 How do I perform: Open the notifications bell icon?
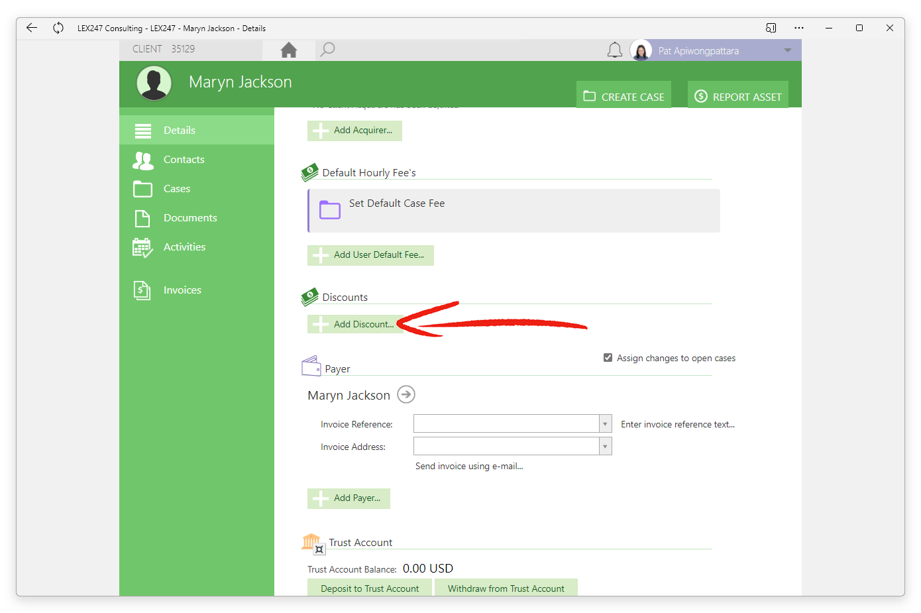[615, 50]
